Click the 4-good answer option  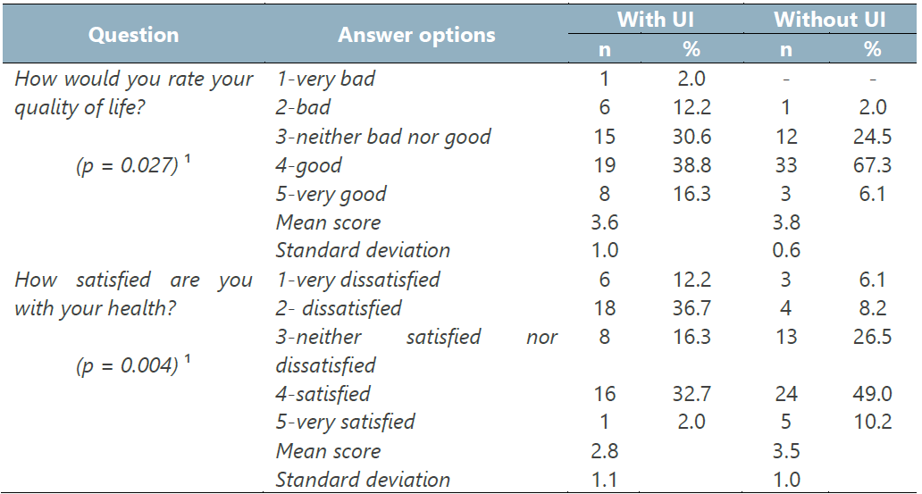[308, 165]
